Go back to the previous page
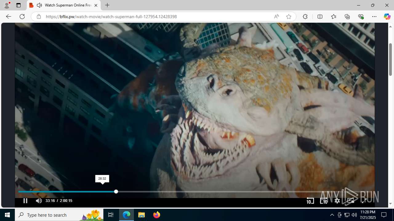The height and width of the screenshot is (221, 394). (x=9, y=17)
